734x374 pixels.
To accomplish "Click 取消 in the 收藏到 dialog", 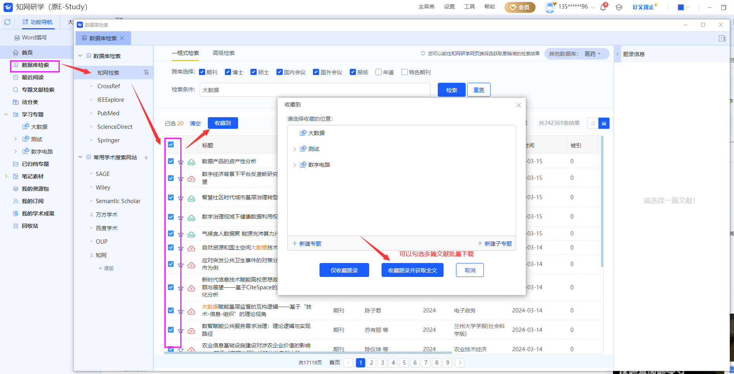I will (470, 270).
